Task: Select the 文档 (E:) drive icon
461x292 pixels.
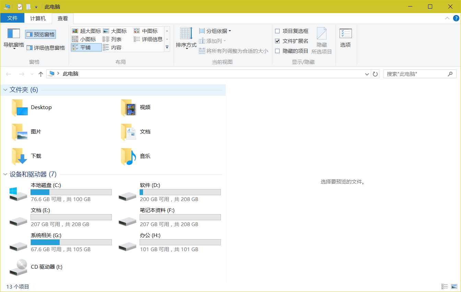Action: click(18, 221)
